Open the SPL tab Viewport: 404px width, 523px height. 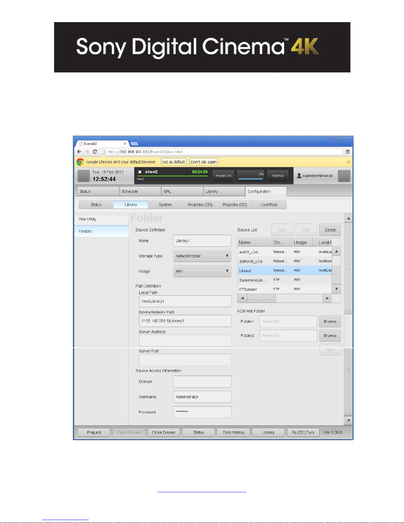click(182, 191)
